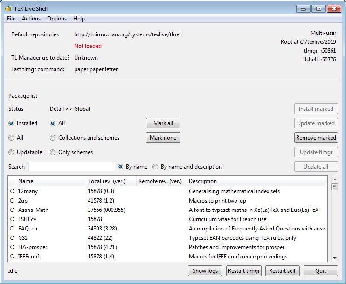Click revision 37556 (000.955) cell

point(107,210)
